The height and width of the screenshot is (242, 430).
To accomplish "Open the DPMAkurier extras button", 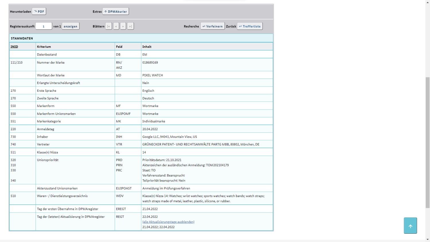I will [x=116, y=11].
